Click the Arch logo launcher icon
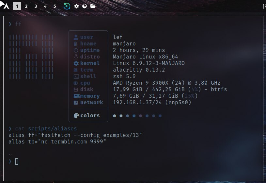 click(7, 6)
